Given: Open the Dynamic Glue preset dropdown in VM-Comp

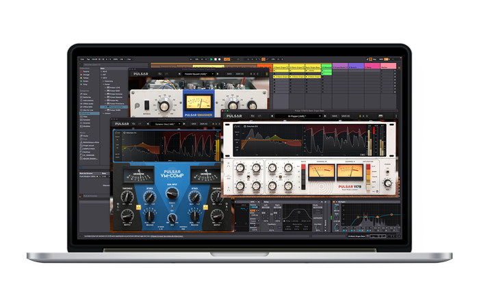Looking at the screenshot, I should (166, 124).
